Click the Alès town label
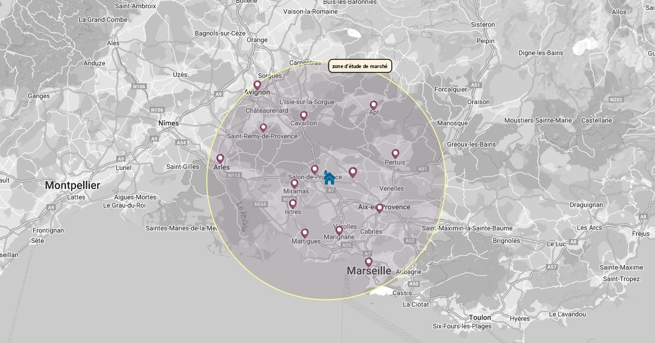 [113, 43]
